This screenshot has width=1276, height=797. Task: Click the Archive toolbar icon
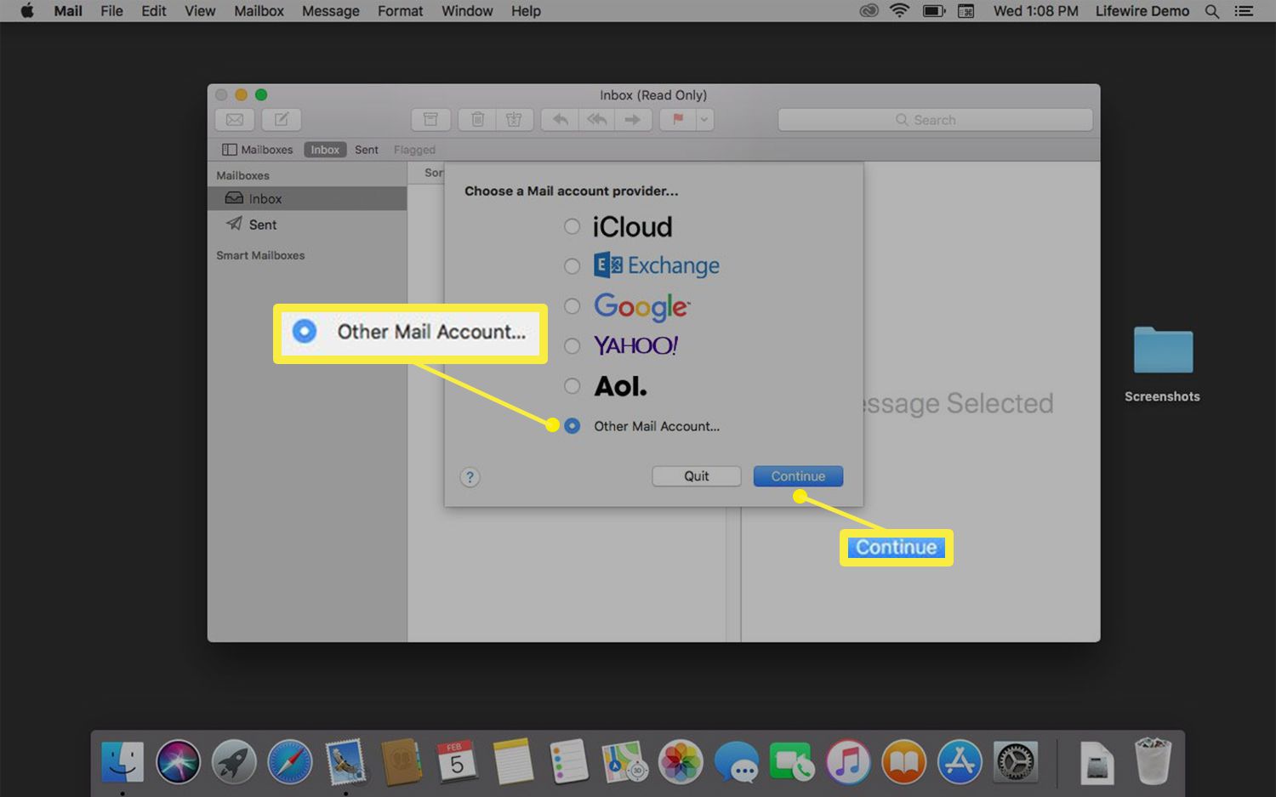pyautogui.click(x=431, y=120)
